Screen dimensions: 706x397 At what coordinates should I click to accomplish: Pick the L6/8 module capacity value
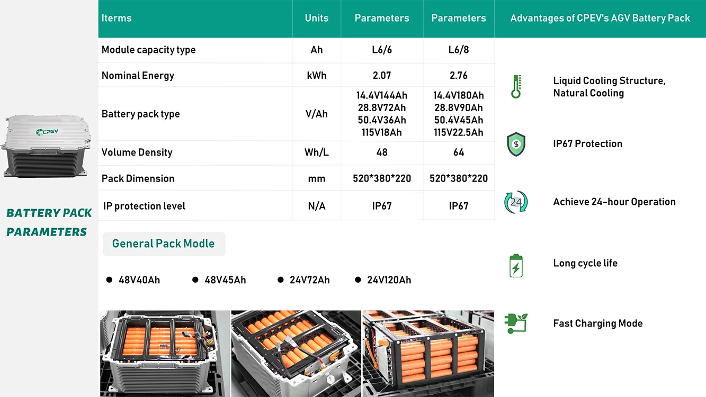tap(459, 50)
